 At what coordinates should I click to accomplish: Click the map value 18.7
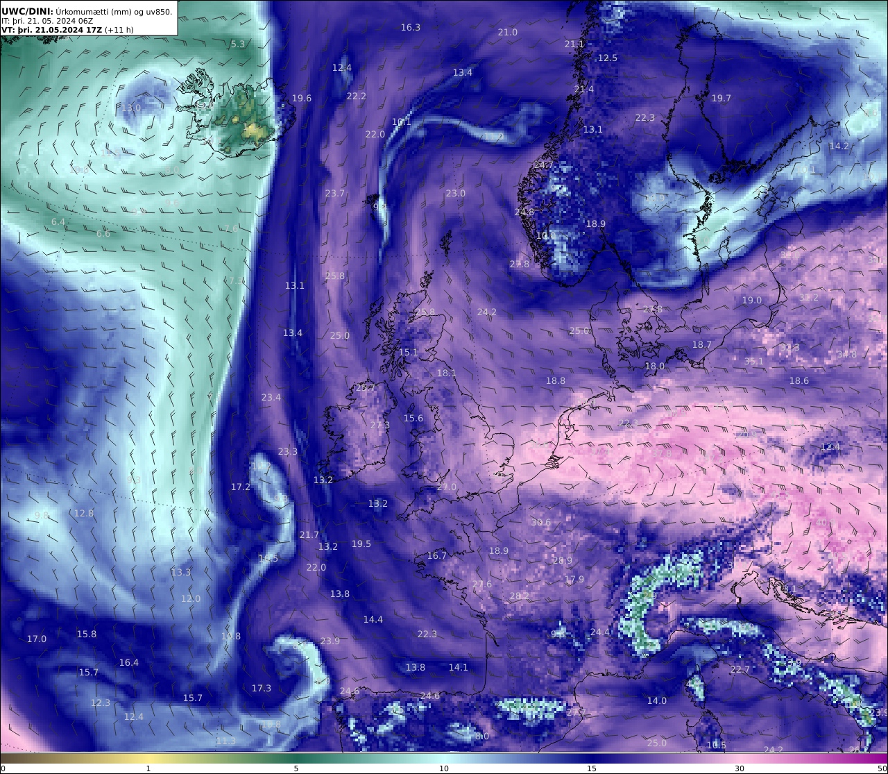click(x=702, y=345)
